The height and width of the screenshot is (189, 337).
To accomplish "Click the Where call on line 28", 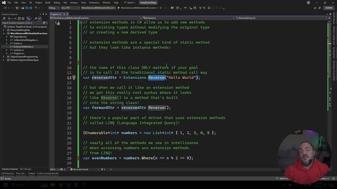I will tap(147, 158).
